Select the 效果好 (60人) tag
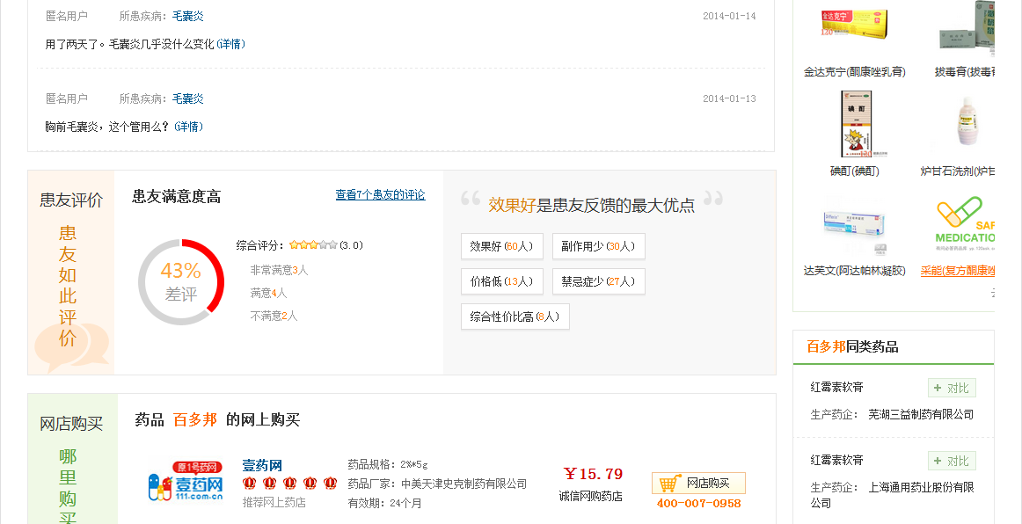 point(502,246)
